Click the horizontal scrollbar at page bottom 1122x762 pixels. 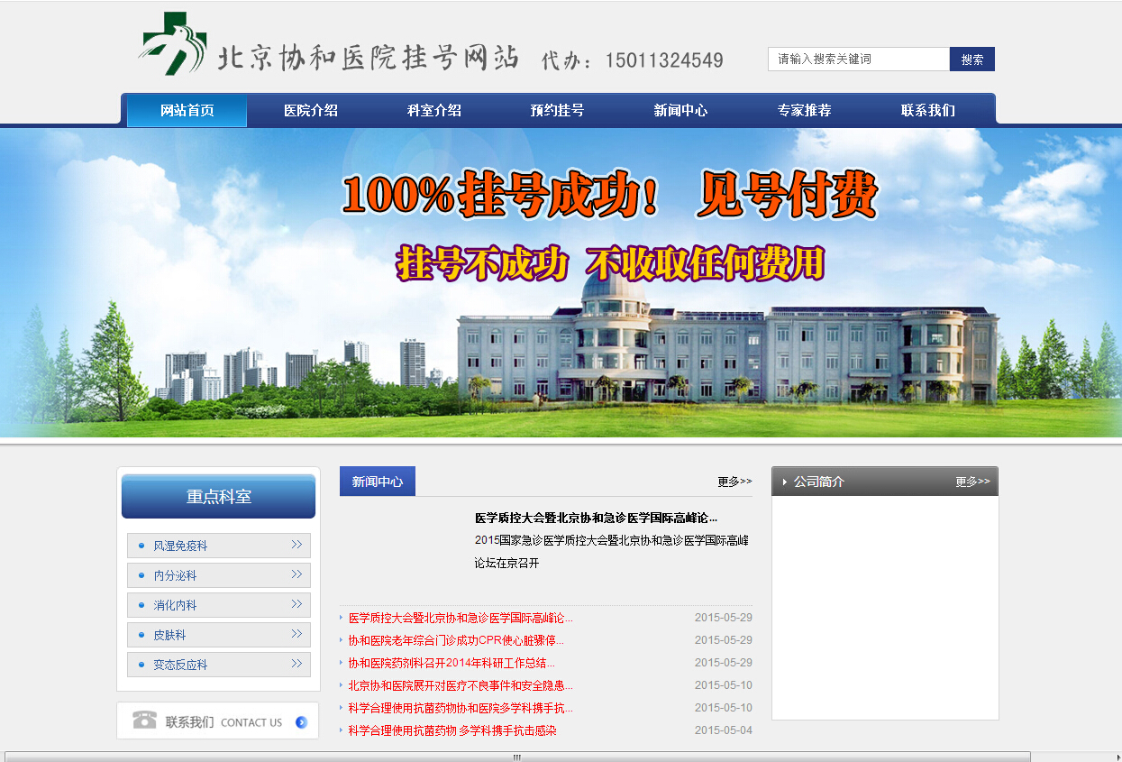point(517,757)
